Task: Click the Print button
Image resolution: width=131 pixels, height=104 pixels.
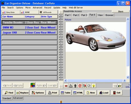Action: coord(53,93)
